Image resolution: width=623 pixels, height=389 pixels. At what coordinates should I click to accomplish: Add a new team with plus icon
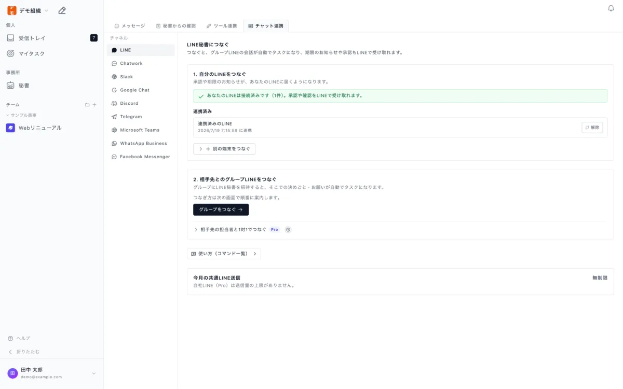[94, 105]
